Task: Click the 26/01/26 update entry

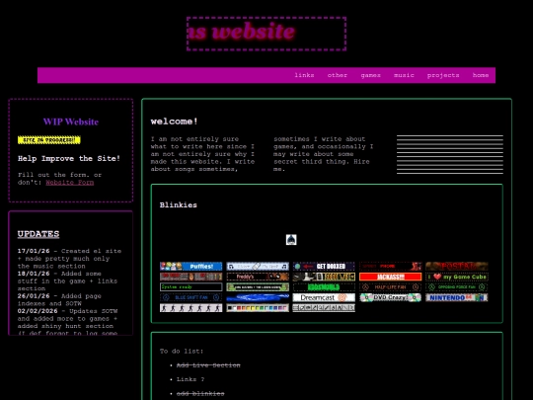Action: 59,299
